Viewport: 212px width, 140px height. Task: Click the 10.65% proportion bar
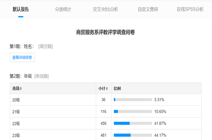[133, 112]
